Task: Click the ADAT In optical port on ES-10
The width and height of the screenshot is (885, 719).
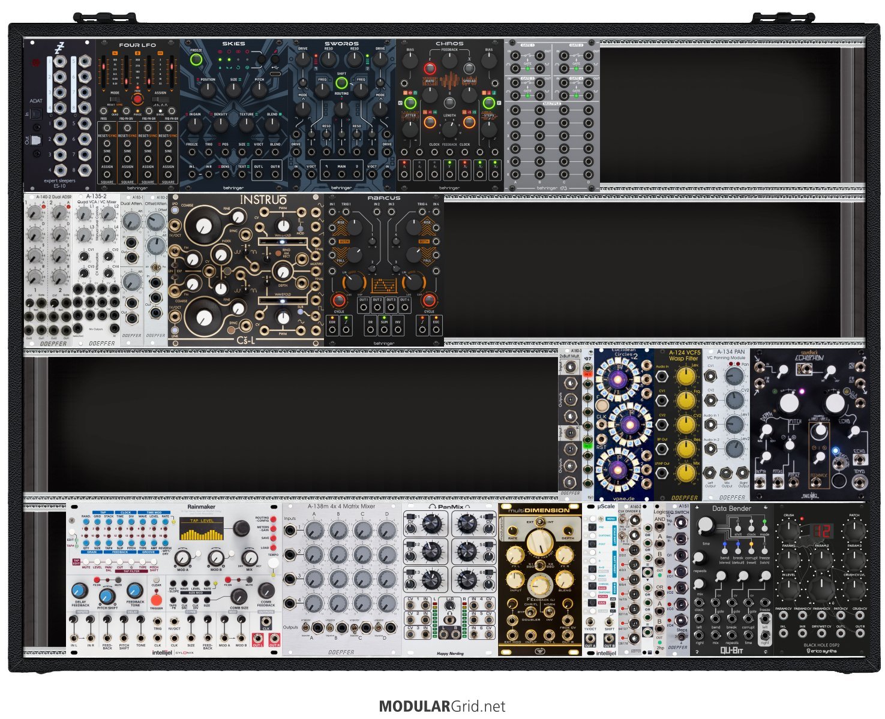Action: click(35, 114)
